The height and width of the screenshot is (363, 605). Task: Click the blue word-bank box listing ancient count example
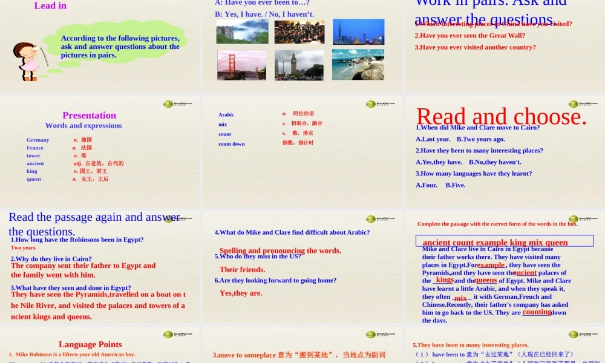[x=504, y=242]
